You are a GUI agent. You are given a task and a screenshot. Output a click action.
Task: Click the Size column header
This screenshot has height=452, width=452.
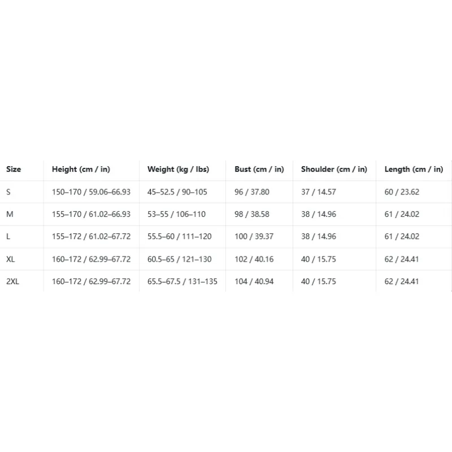pyautogui.click(x=14, y=169)
